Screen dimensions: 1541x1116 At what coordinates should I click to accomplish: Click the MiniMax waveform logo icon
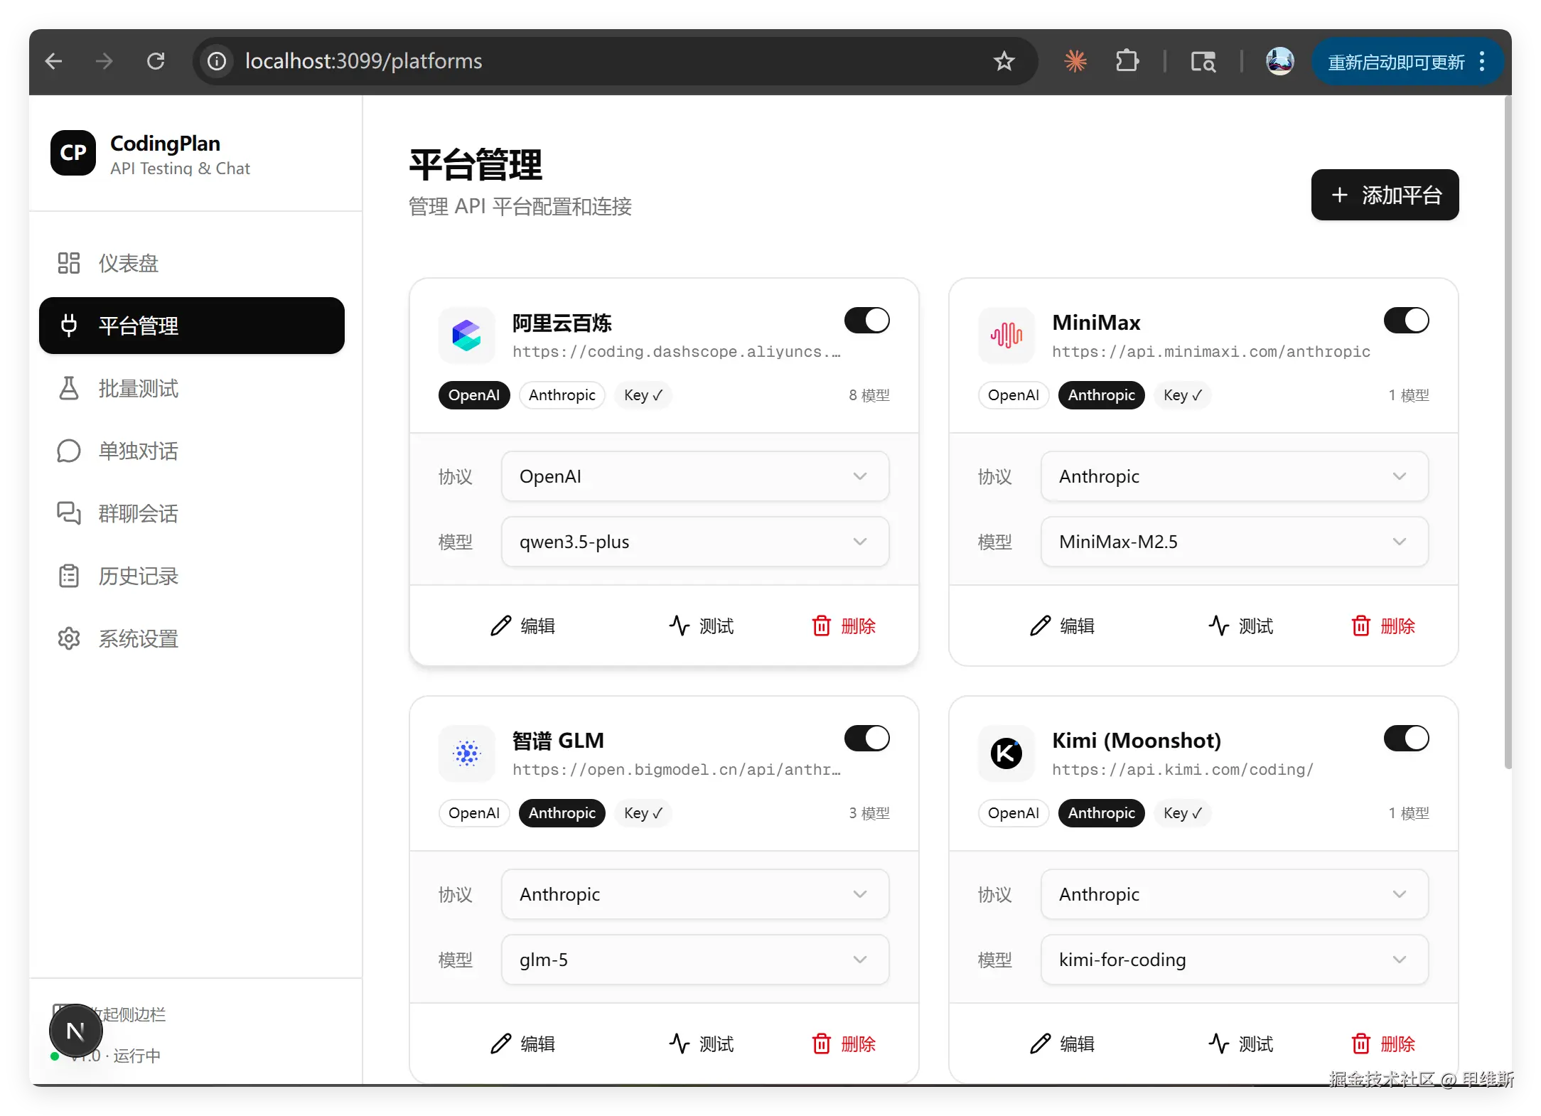point(1006,335)
